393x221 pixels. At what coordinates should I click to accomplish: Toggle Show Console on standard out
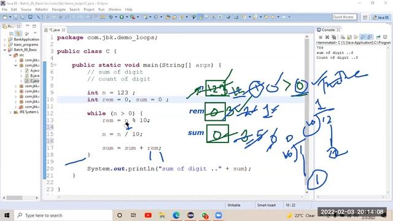(x=363, y=37)
